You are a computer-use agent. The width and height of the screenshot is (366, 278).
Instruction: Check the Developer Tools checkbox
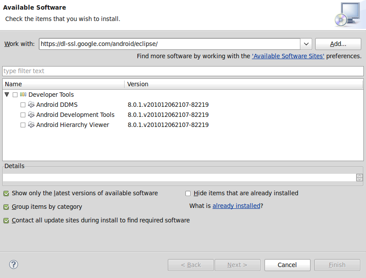(x=15, y=95)
